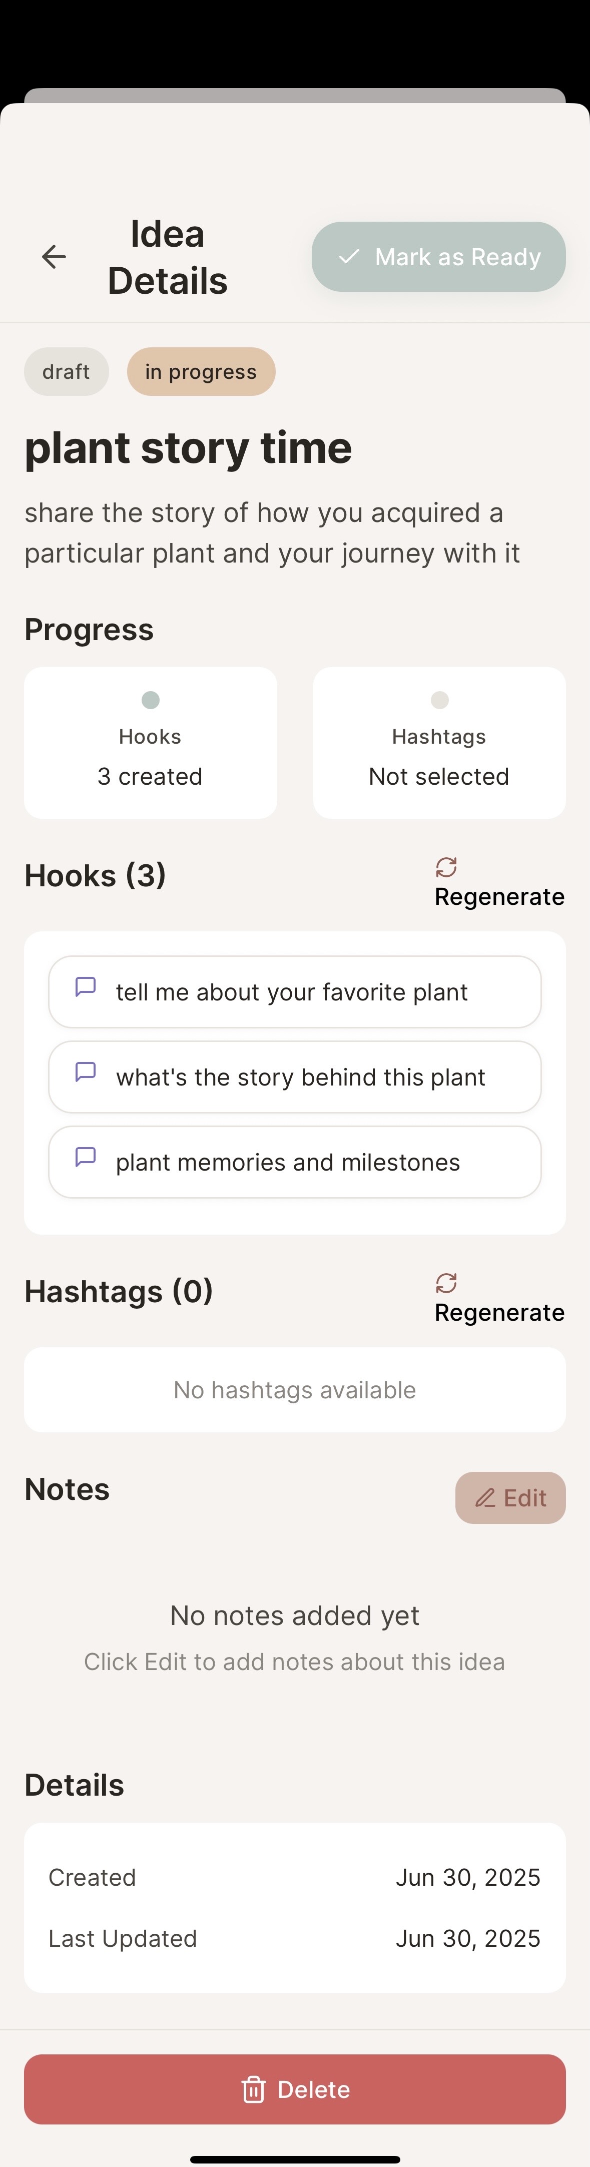This screenshot has height=2167, width=590.
Task: Click chat bubble icon on favorite plant hook
Action: coord(85,986)
